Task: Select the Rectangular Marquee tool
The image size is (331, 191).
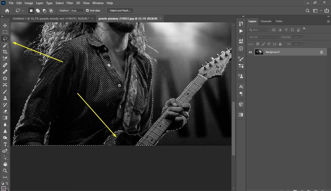Action: (5, 32)
